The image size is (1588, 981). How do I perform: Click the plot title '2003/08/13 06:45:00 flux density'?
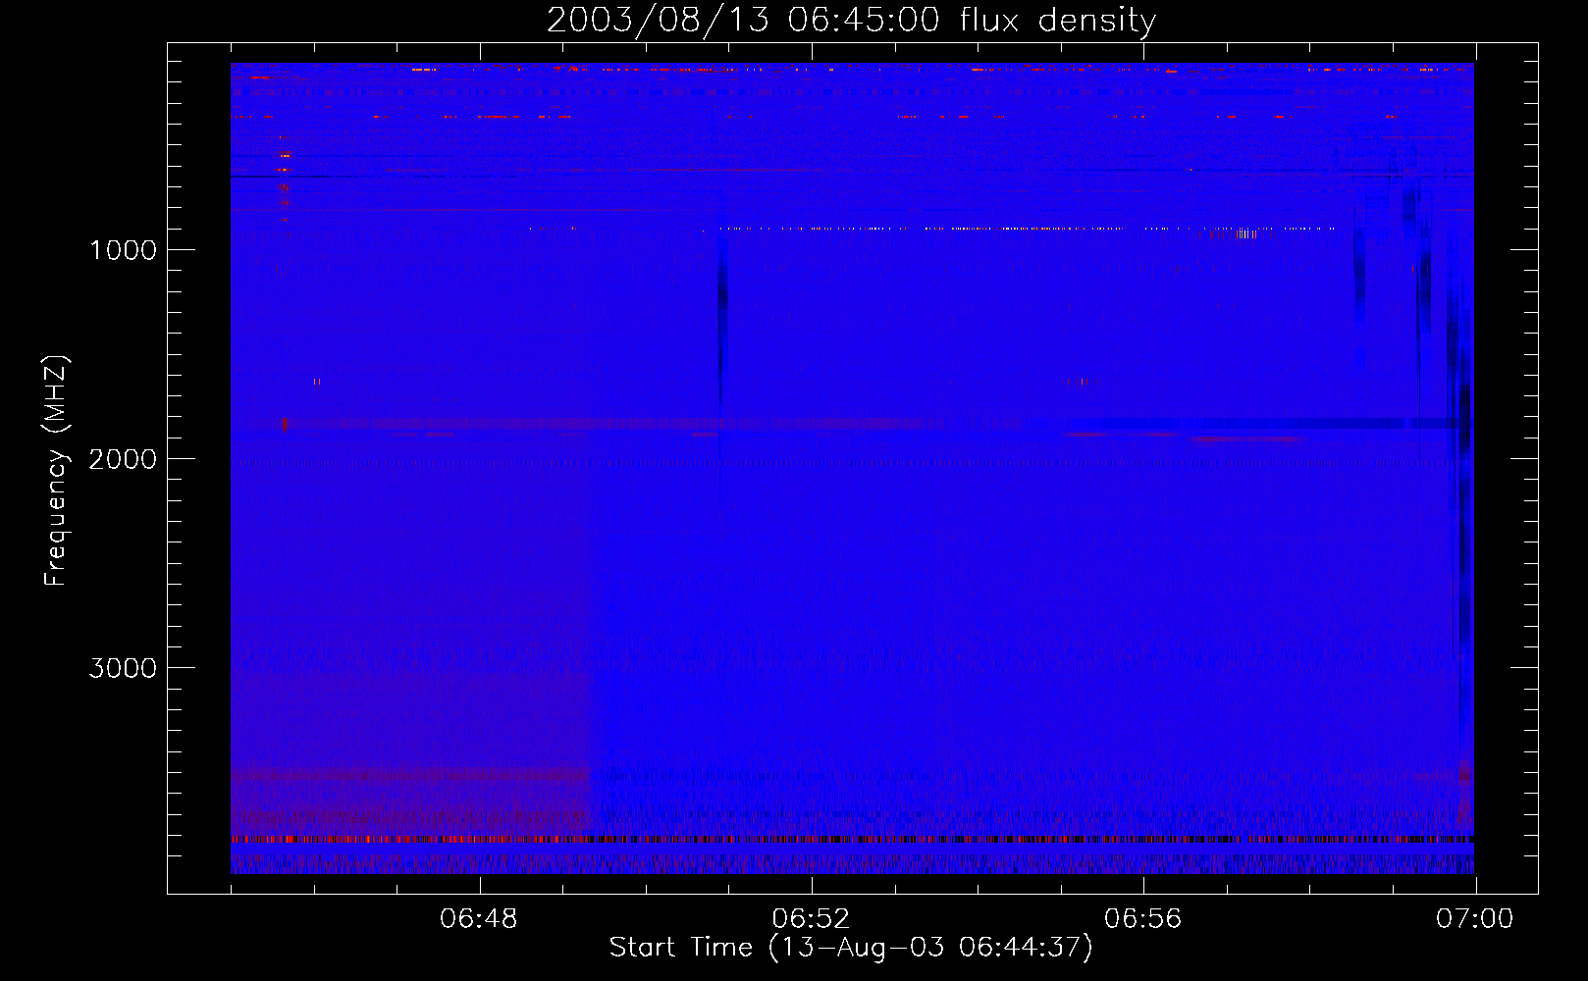pos(851,21)
